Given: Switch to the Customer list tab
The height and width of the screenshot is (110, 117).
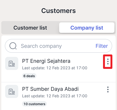Looking at the screenshot, I should pyautogui.click(x=30, y=28).
